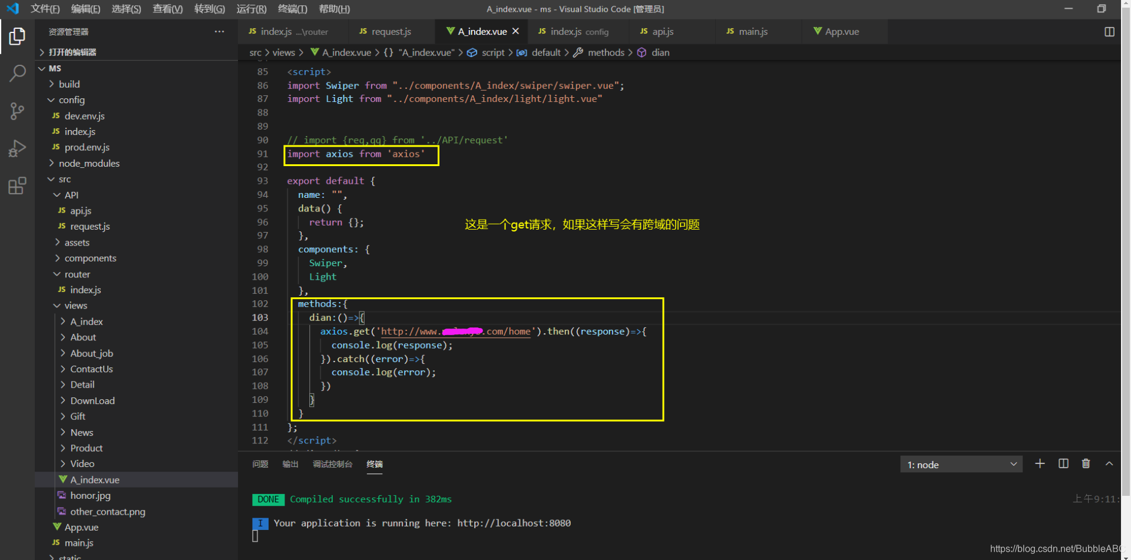
Task: Open the 帮助(H) menu
Action: [x=334, y=9]
